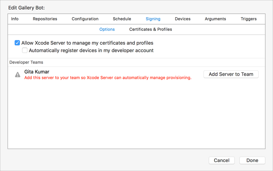
Task: Click the warning triangle beside Gita Kumar
Action: [18, 75]
